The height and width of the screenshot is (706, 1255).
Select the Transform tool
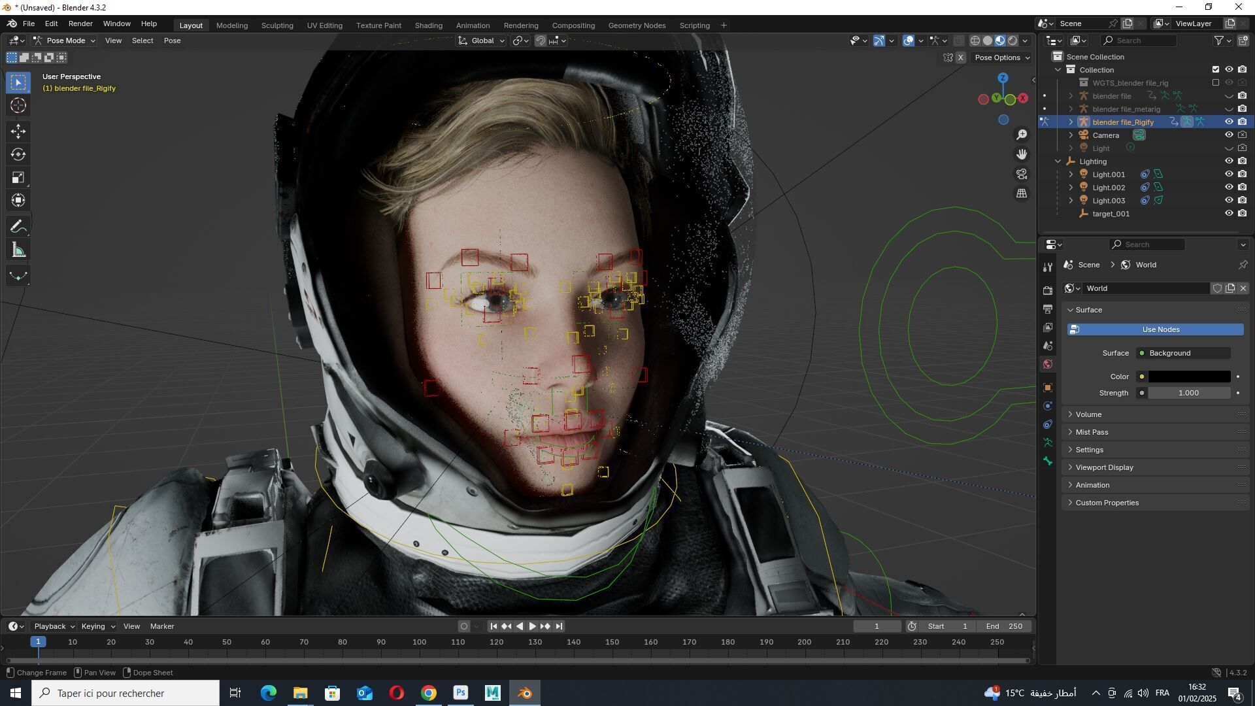(18, 201)
